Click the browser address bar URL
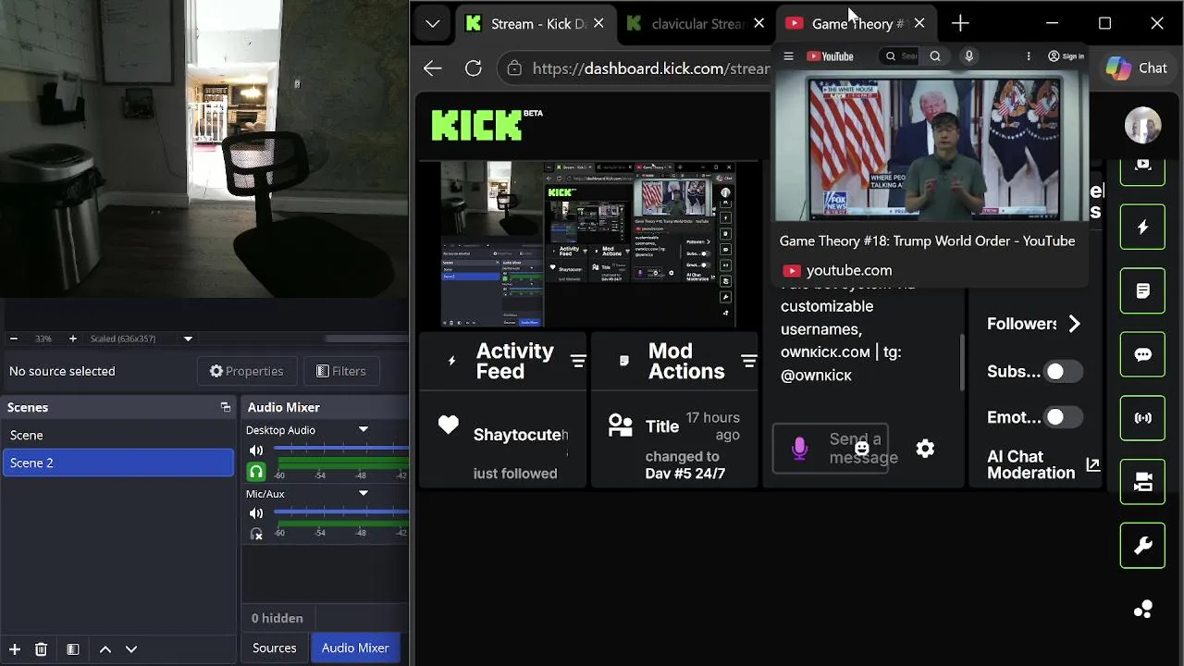 point(650,68)
